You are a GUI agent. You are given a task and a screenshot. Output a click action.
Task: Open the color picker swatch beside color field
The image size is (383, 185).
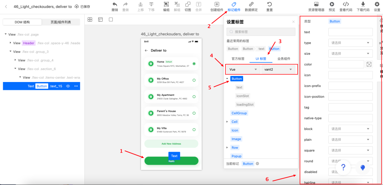(369, 64)
